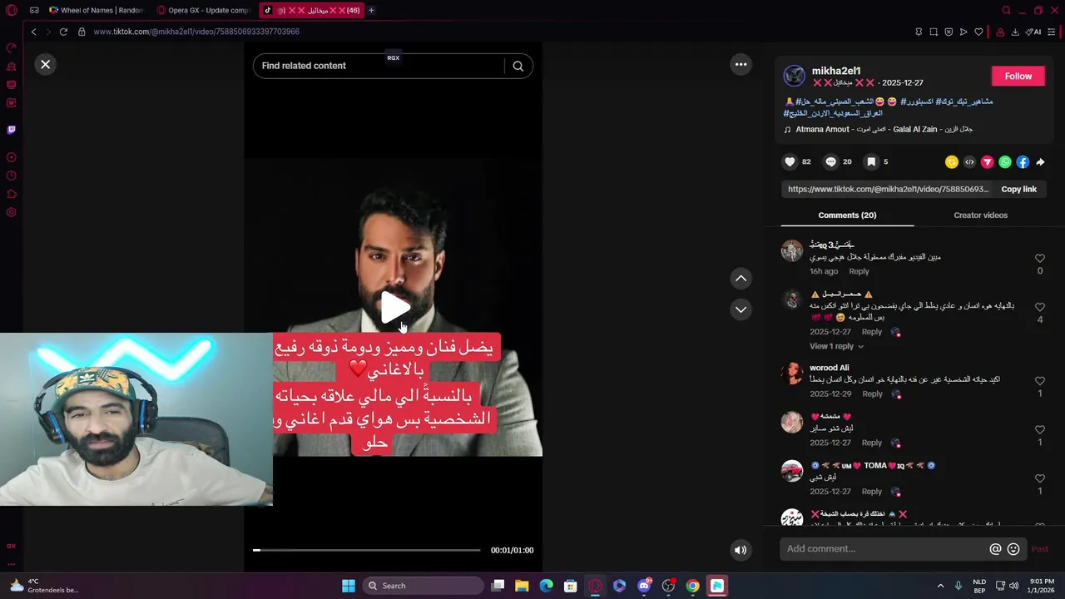Open comments via speech bubble icon
This screenshot has width=1065, height=599.
[x=830, y=161]
